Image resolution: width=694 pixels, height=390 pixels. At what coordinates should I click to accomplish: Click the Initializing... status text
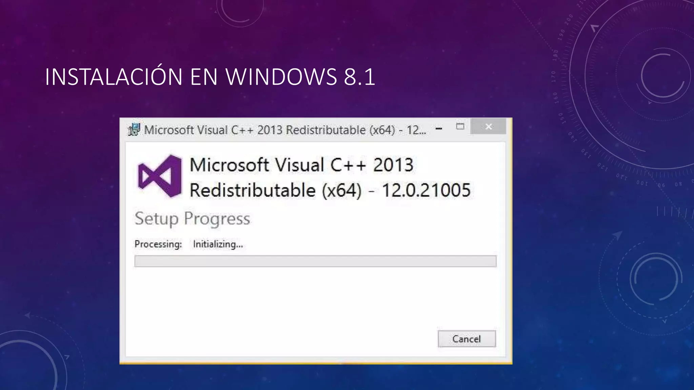218,244
